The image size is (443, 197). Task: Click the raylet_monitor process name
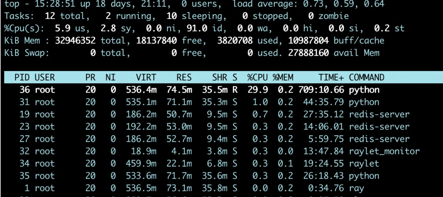click(384, 151)
